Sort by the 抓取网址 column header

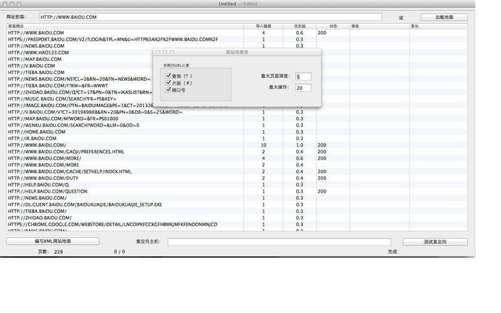[x=125, y=26]
